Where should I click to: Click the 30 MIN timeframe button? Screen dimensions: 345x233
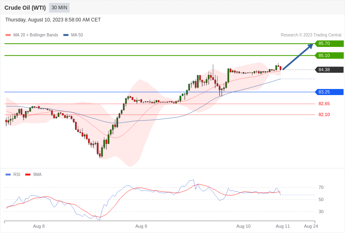pyautogui.click(x=59, y=8)
